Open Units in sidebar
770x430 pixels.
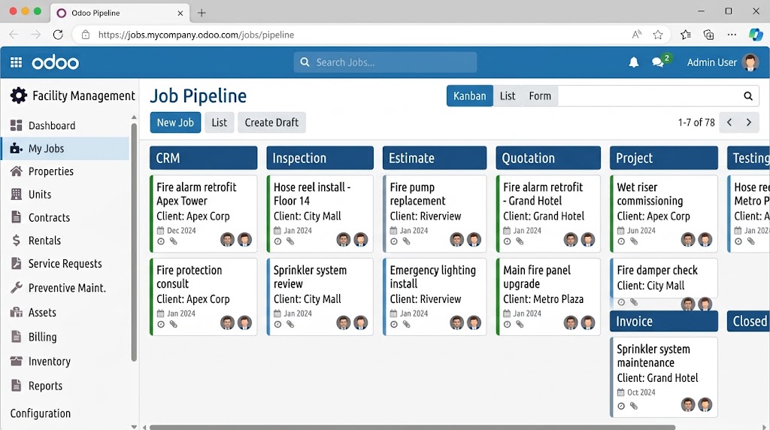(66, 195)
